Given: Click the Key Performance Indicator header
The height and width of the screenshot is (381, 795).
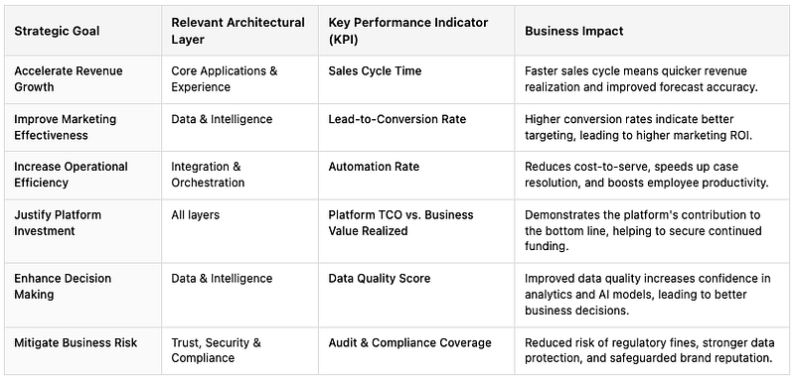Looking at the screenshot, I should pos(408,31).
